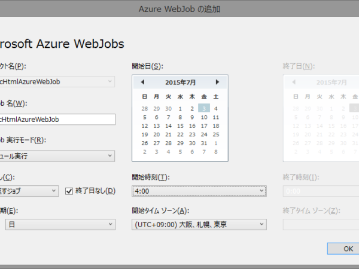Select June 30 in start date calendar
This screenshot has height=269, width=359.
(x=168, y=108)
